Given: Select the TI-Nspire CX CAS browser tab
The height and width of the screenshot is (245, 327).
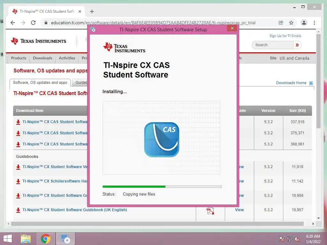Looking at the screenshot, I should tap(47, 11).
